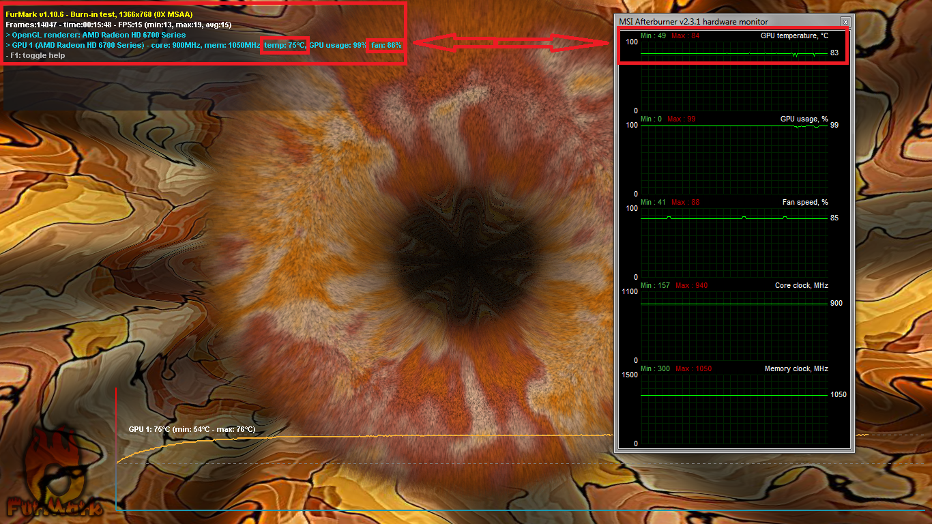Click the 'GPU usage, %' graph label
The width and height of the screenshot is (932, 524).
point(804,119)
